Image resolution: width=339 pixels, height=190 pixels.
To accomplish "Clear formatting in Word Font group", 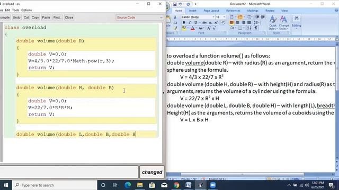I will (x=223, y=22).
